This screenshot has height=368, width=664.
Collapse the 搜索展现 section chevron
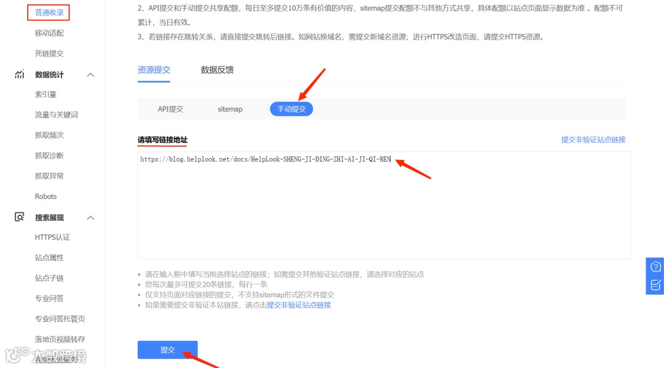point(90,217)
